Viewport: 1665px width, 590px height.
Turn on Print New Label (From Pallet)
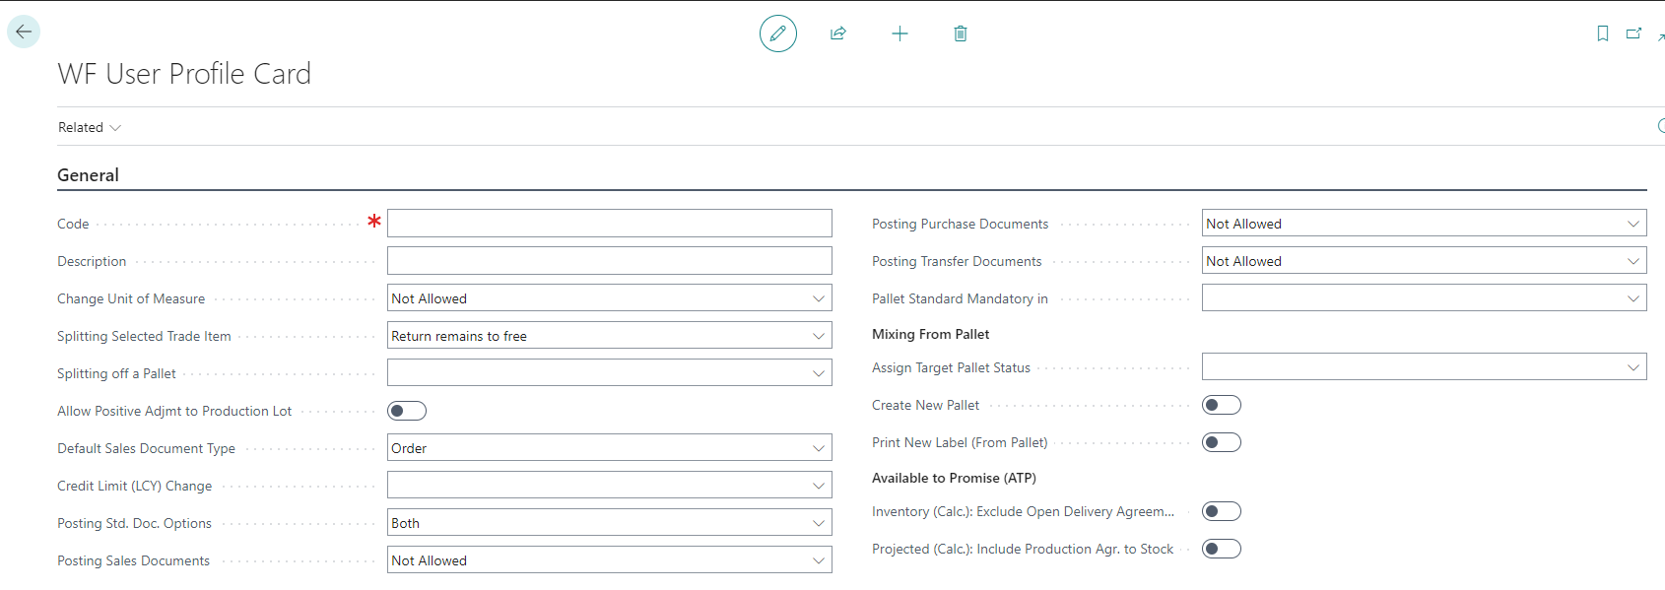click(1221, 442)
